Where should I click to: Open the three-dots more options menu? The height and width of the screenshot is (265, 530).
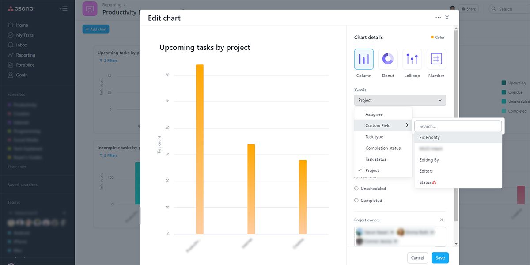(x=438, y=18)
